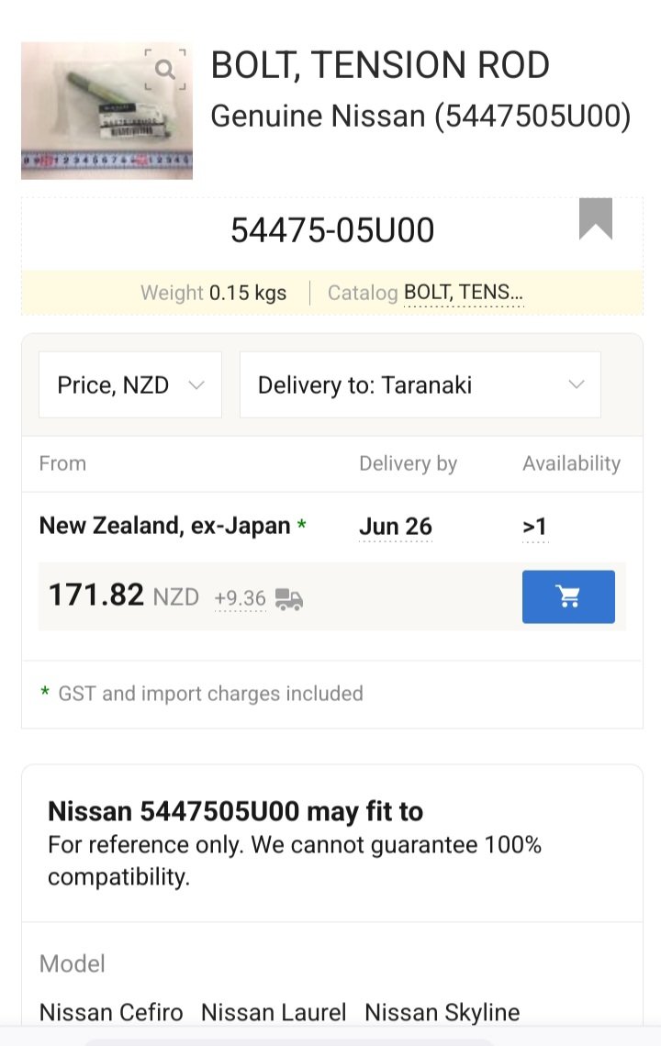661x1046 pixels.
Task: Click the New Zealand, ex-Japan source
Action: 165,526
